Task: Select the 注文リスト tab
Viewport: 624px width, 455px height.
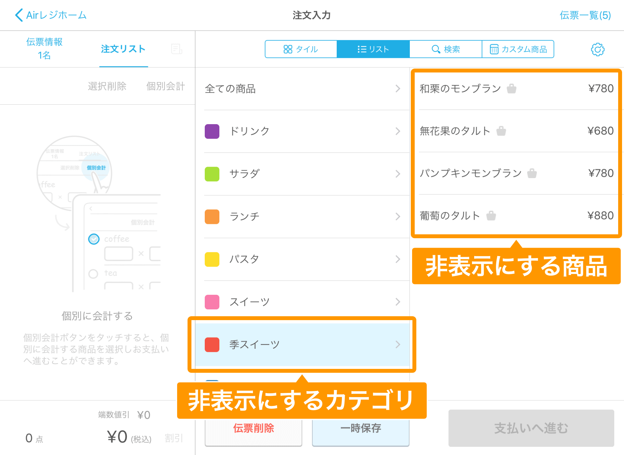Action: pos(123,49)
